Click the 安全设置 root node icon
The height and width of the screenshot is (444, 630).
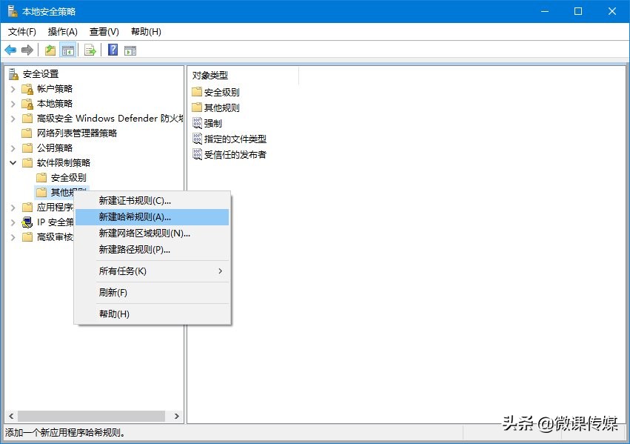13,74
